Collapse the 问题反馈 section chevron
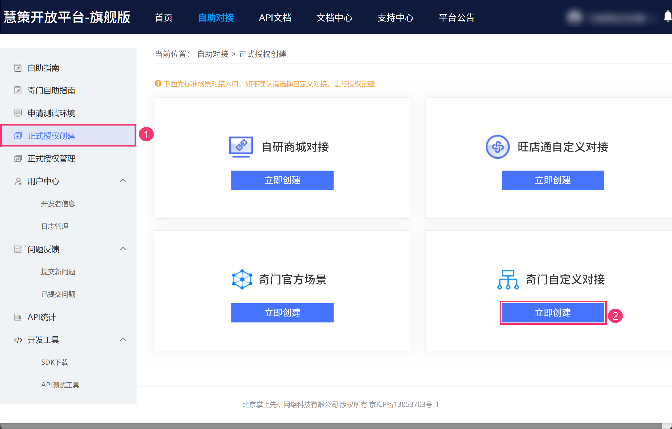 123,249
